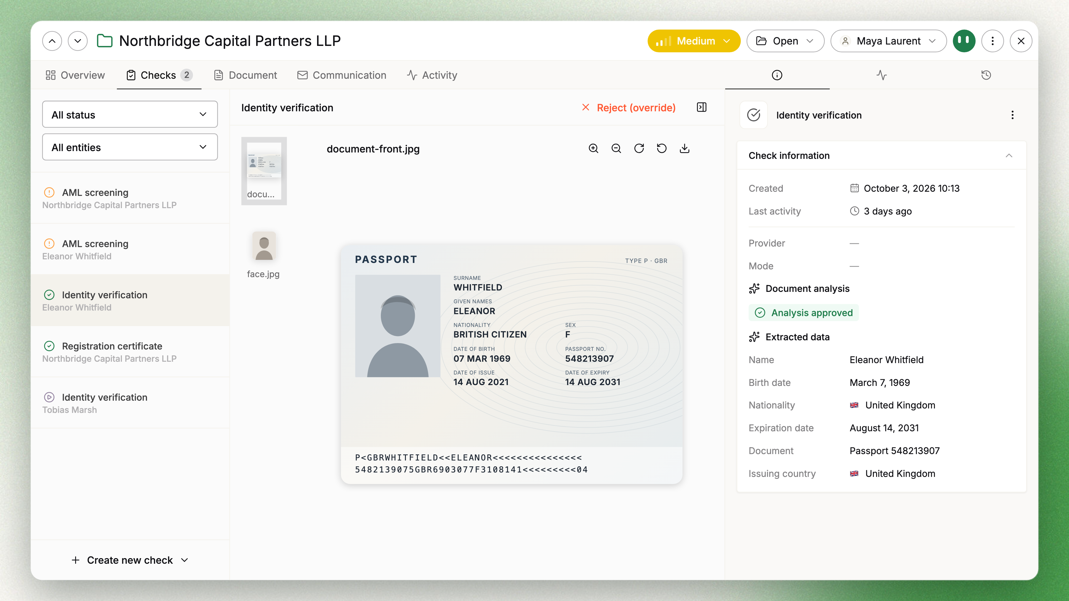Switch to the Communication tab

pyautogui.click(x=342, y=75)
